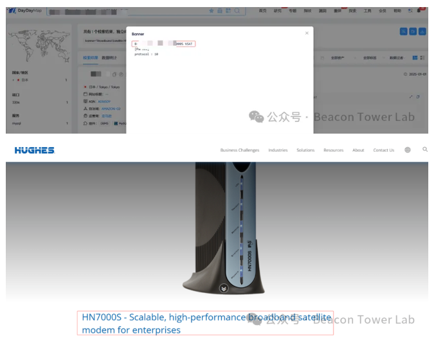Click the download blue button at top right

pyautogui.click(x=422, y=31)
